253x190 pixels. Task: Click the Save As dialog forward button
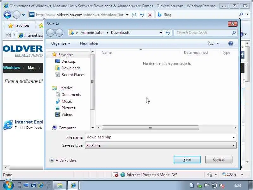(x=59, y=33)
